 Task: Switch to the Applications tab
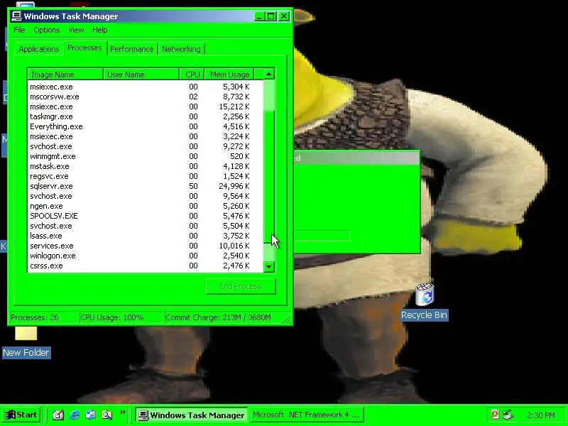coord(39,49)
